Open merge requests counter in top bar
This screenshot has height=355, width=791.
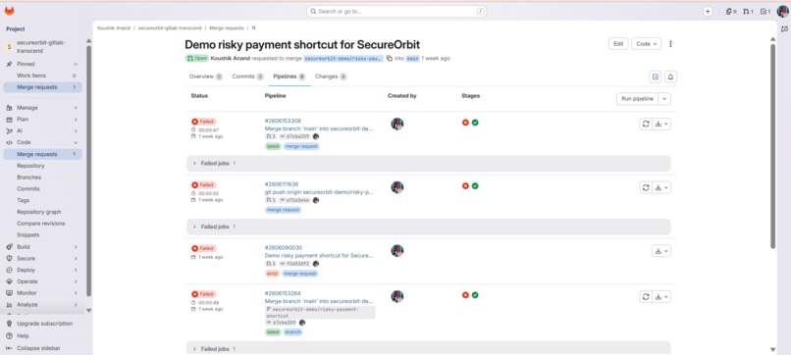(749, 11)
